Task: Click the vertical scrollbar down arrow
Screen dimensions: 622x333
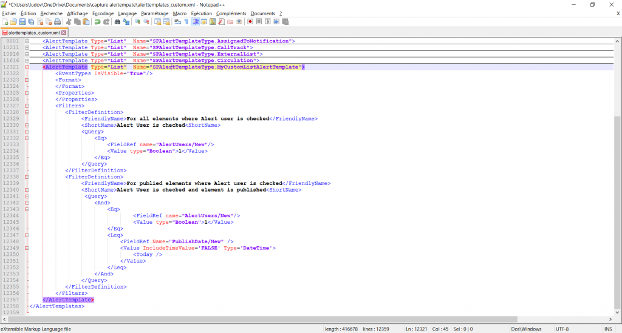Action: tap(617, 312)
